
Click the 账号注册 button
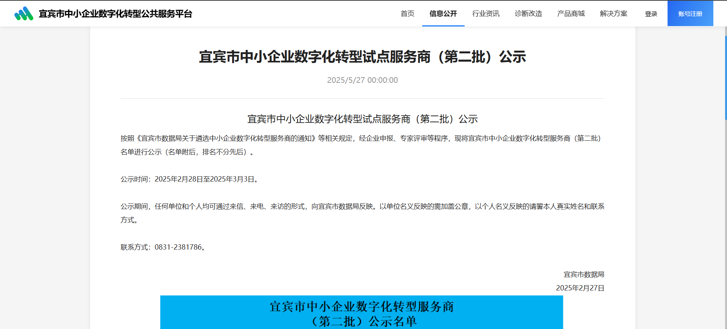point(690,14)
